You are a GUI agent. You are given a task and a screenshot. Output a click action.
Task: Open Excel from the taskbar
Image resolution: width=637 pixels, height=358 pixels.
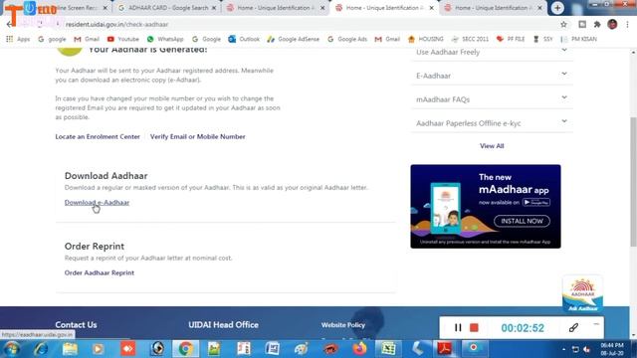[x=388, y=349]
